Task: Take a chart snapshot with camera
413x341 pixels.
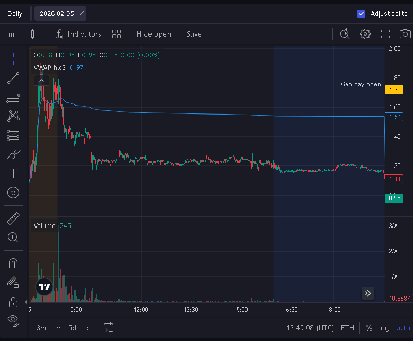Action: tap(405, 34)
